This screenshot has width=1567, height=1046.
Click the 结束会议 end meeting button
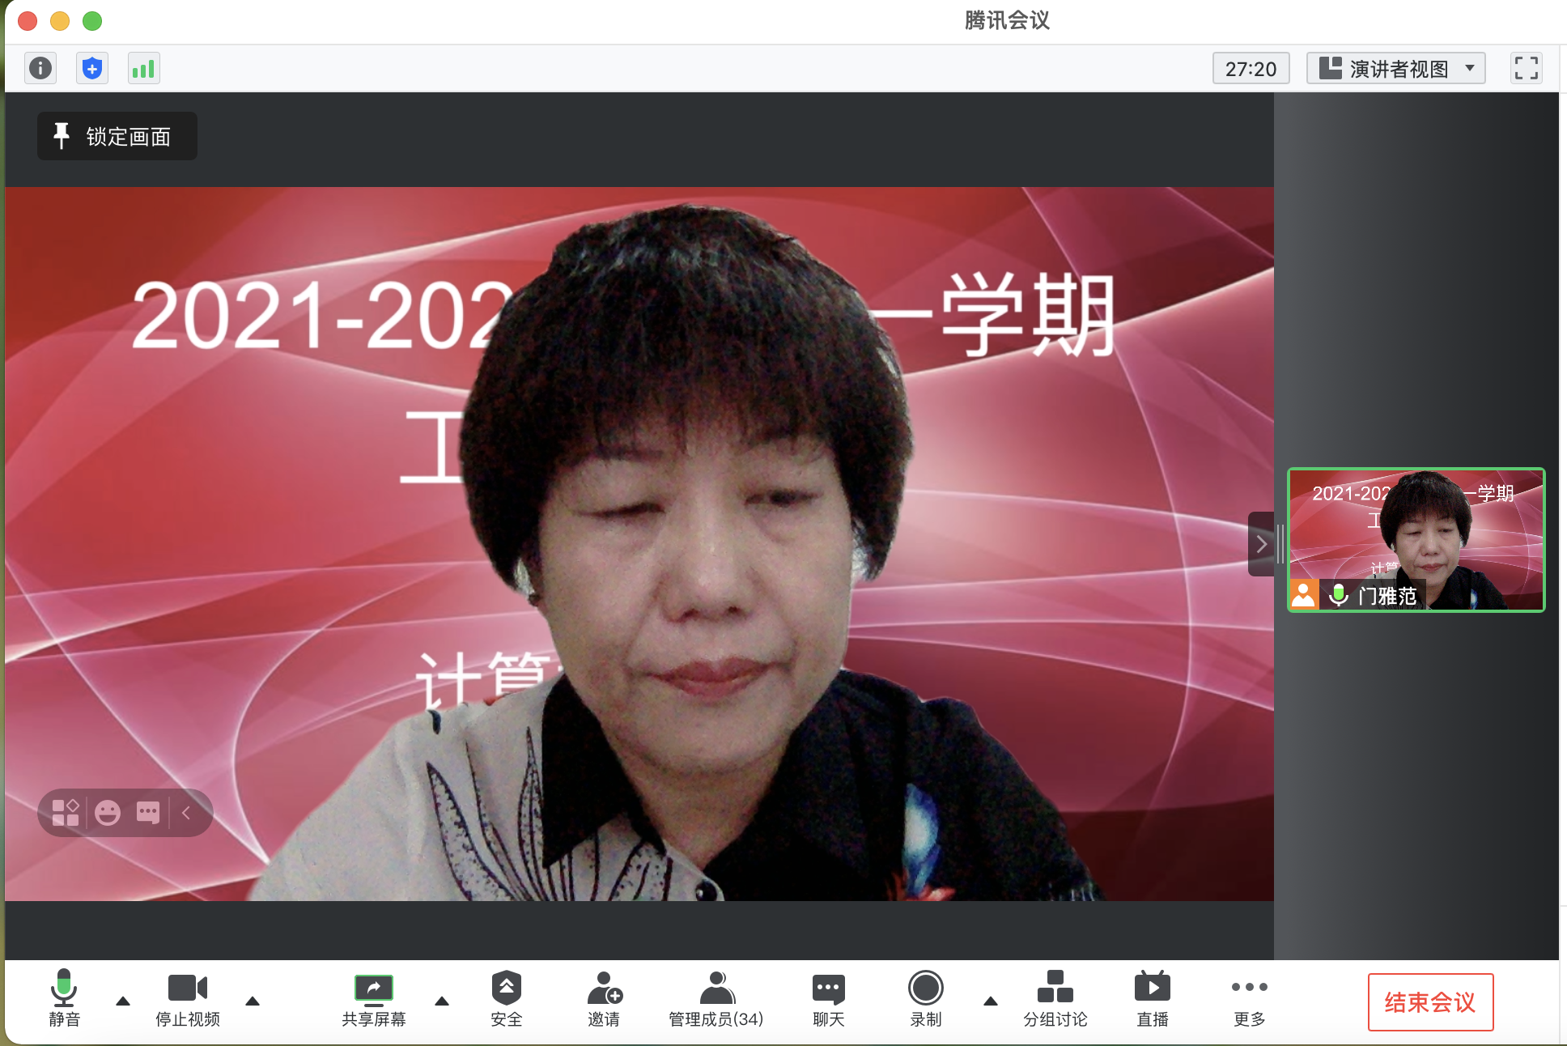(1430, 1002)
